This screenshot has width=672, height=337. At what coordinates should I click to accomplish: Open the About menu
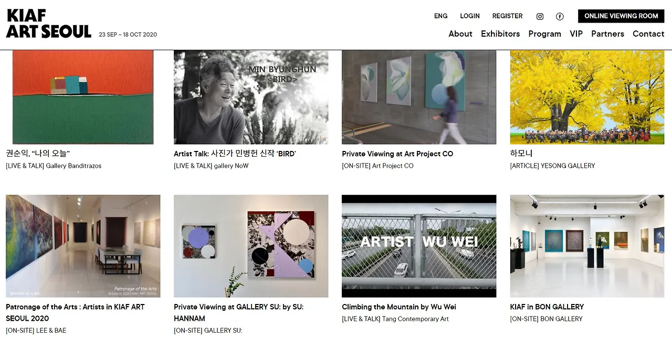pyautogui.click(x=460, y=34)
